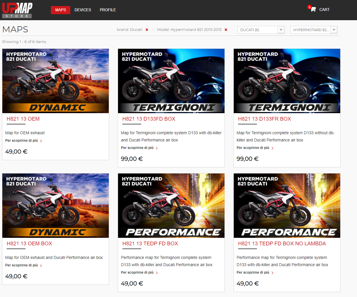
Task: Click the 49,00 € price of H821 13 OEM
Action: click(16, 152)
